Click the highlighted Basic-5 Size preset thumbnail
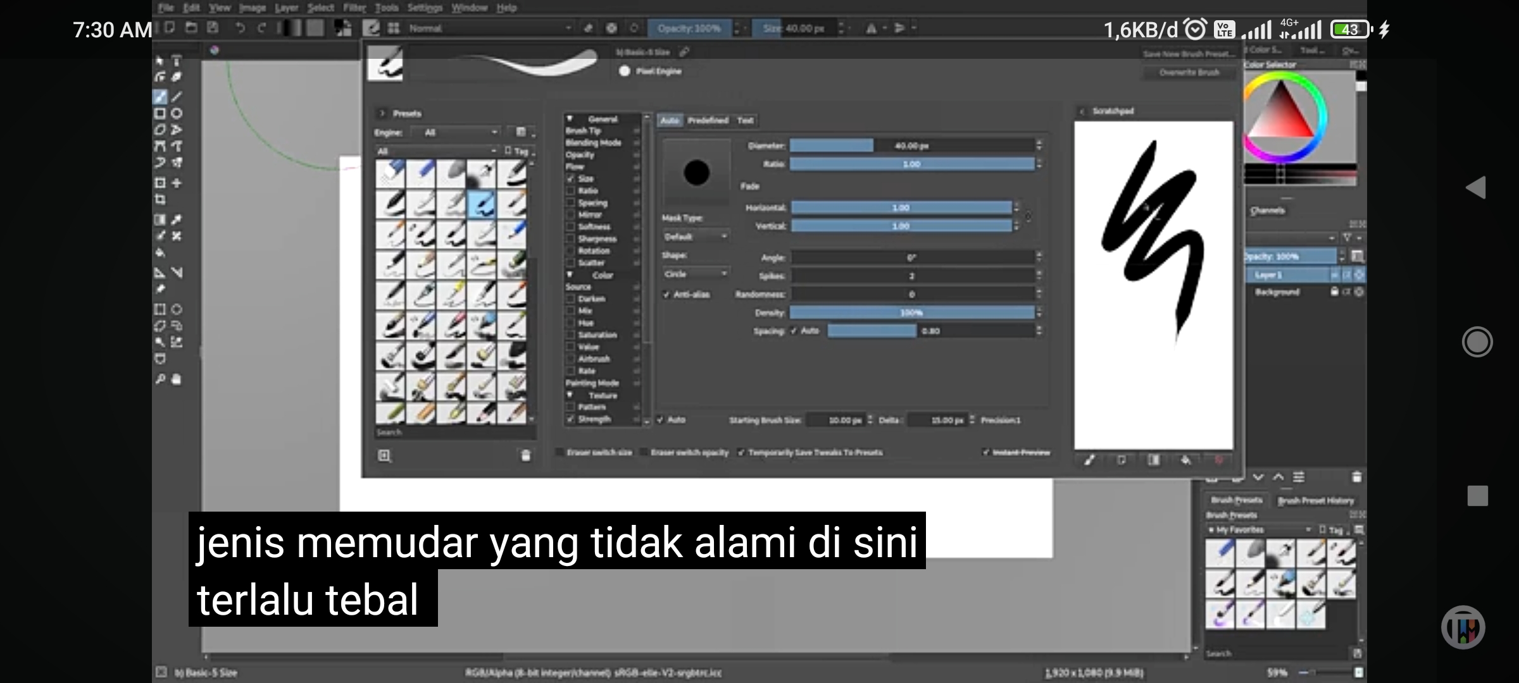The width and height of the screenshot is (1519, 683). 482,204
